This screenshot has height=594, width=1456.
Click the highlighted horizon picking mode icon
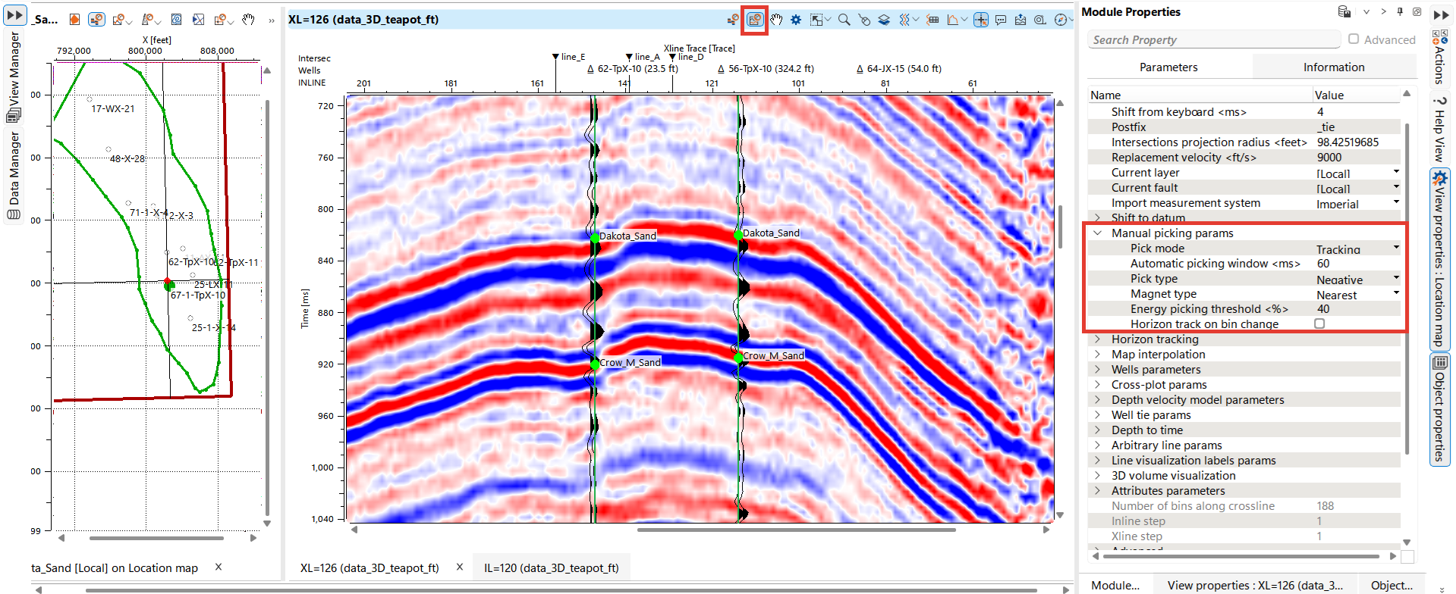755,20
